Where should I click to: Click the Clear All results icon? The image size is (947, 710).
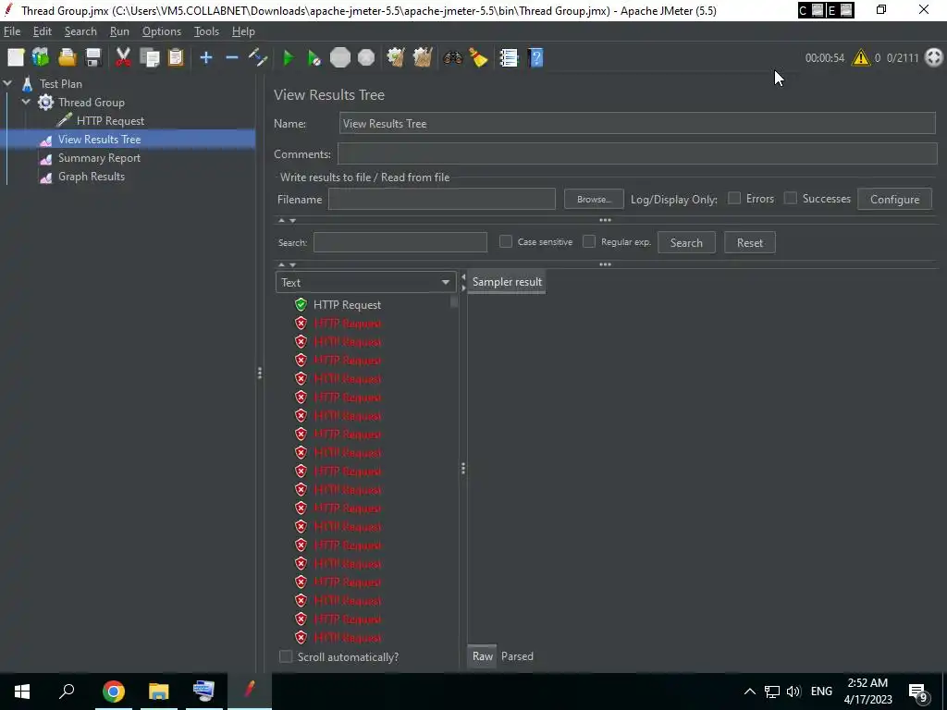pyautogui.click(x=422, y=58)
